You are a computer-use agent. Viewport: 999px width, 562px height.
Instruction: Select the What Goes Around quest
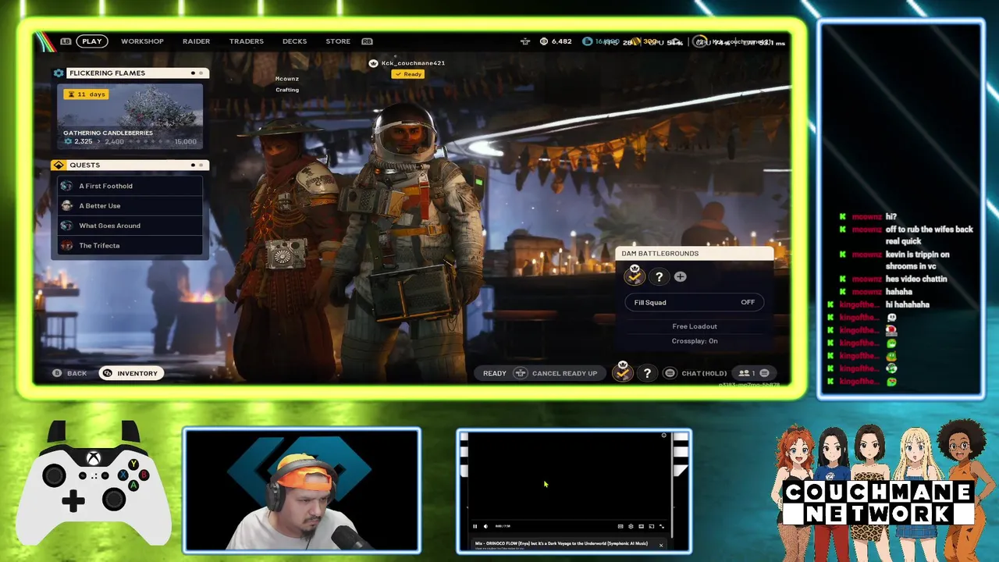[x=130, y=226]
